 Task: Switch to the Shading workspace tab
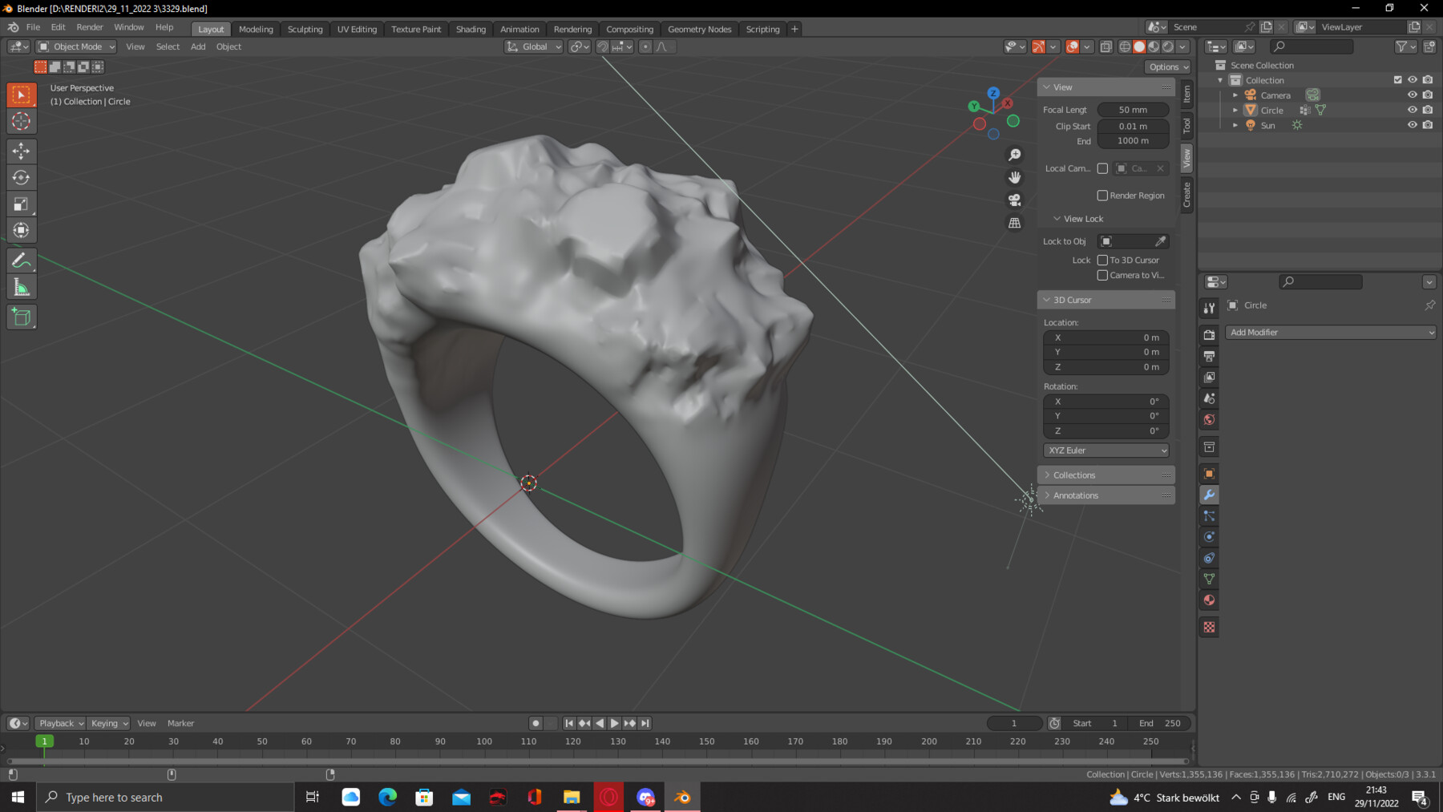coord(471,29)
